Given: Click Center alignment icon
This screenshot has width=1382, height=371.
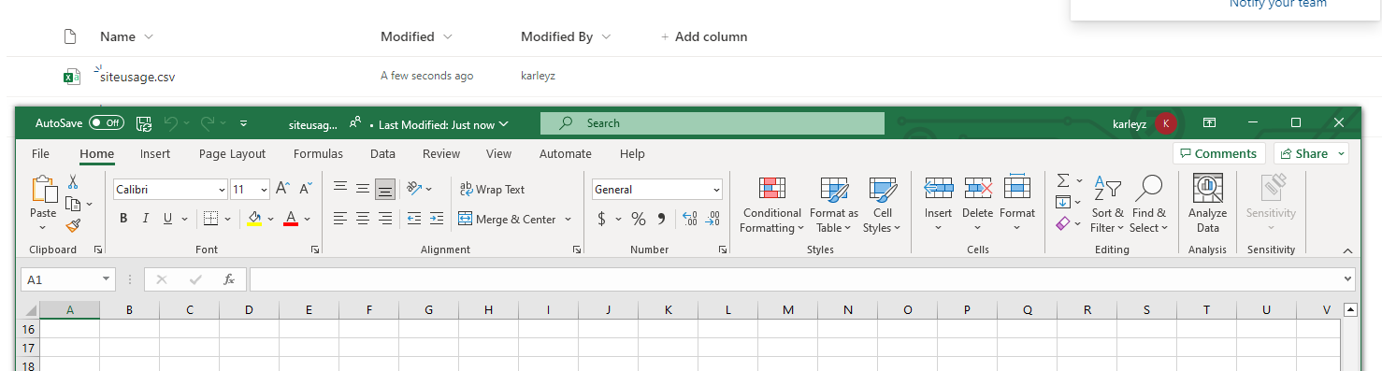Looking at the screenshot, I should tap(363, 219).
